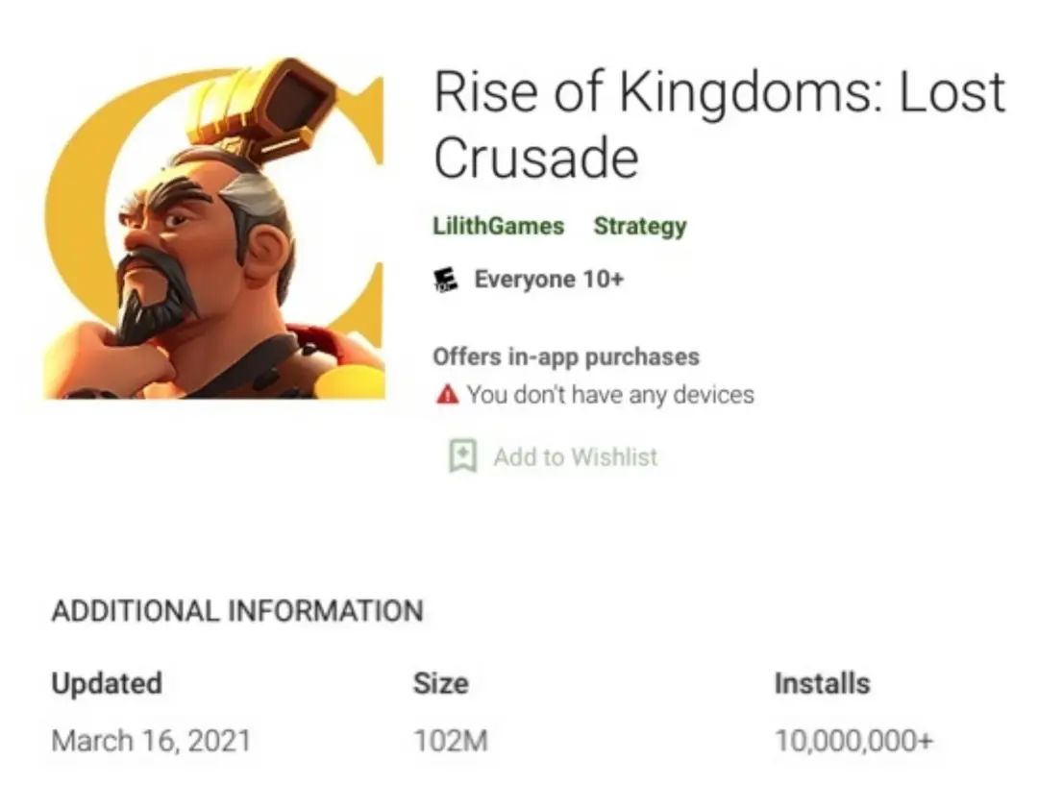Click the Installs label
The width and height of the screenshot is (1038, 785).
822,683
